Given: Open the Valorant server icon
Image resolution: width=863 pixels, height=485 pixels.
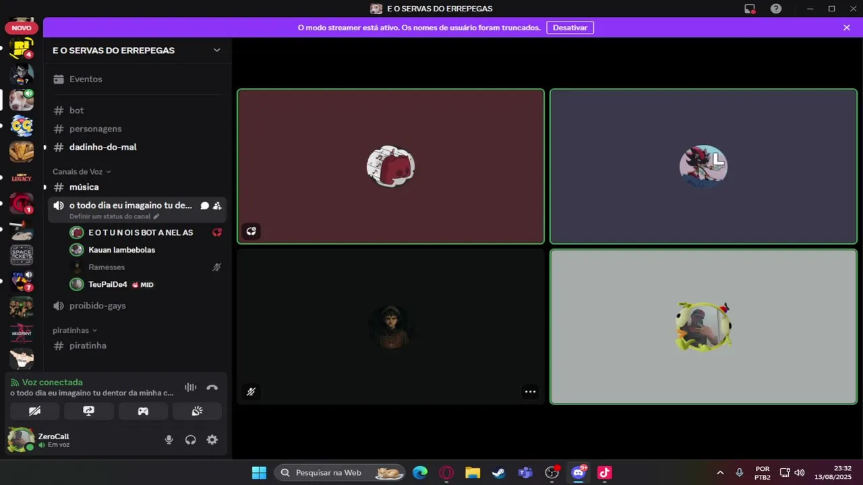Looking at the screenshot, I should coord(22,333).
